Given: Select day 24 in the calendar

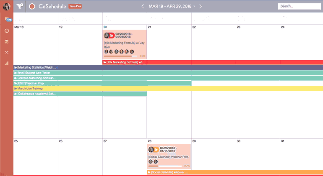Looking at the screenshot, I should [x=283, y=27].
